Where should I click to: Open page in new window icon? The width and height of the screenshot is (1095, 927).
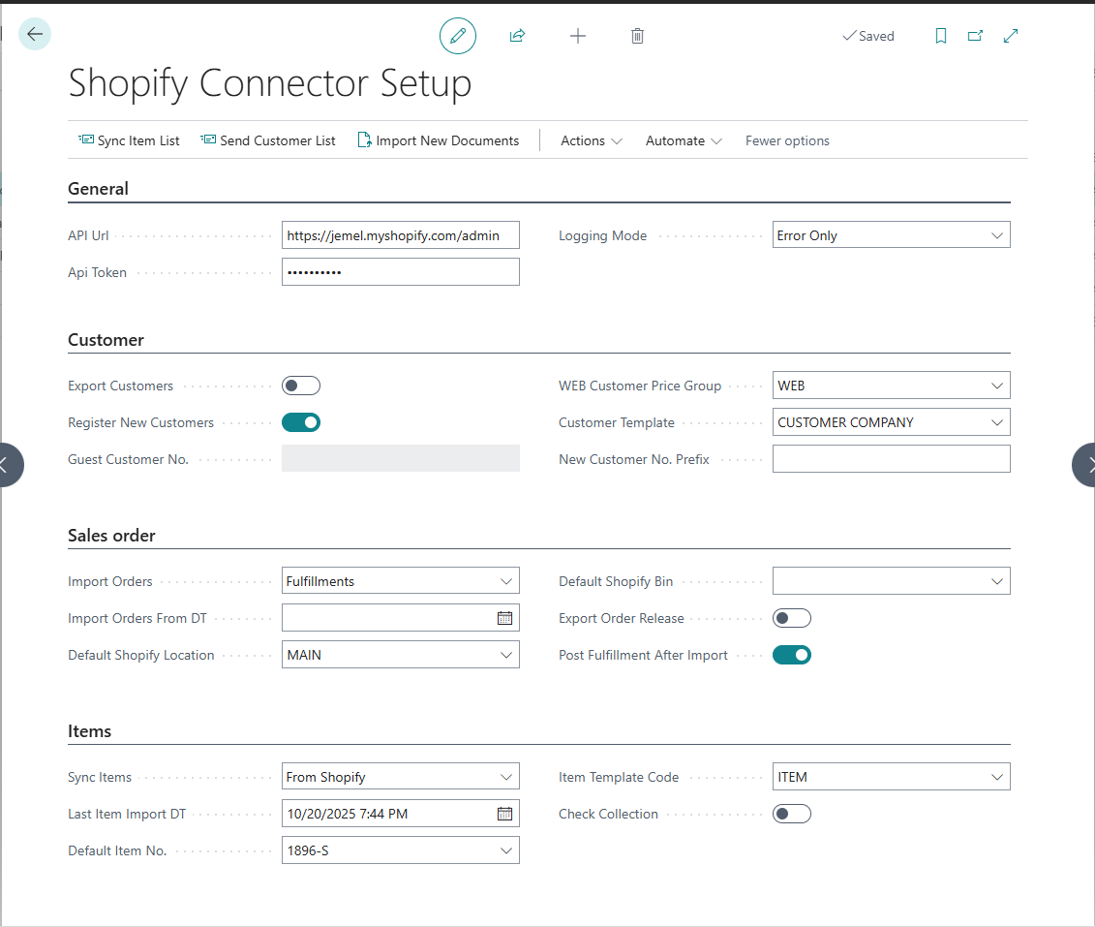(975, 36)
